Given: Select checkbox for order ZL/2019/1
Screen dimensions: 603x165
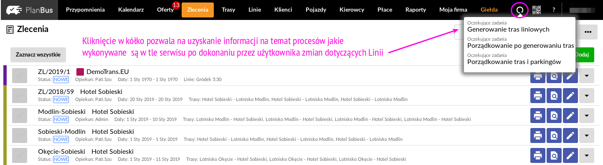Looking at the screenshot, I should point(20,76).
